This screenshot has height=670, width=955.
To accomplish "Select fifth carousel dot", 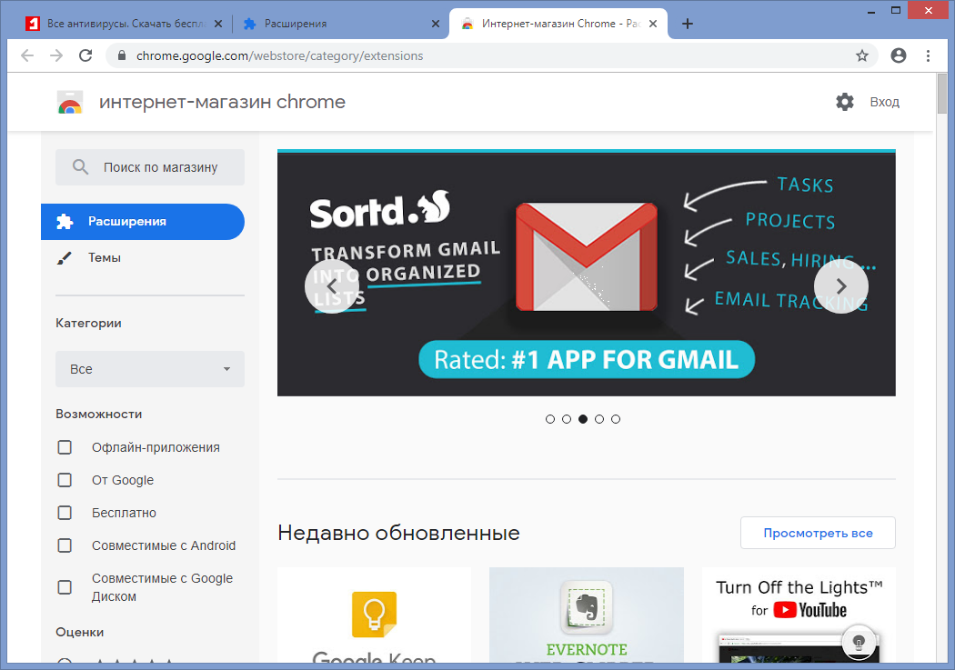I will coord(616,419).
